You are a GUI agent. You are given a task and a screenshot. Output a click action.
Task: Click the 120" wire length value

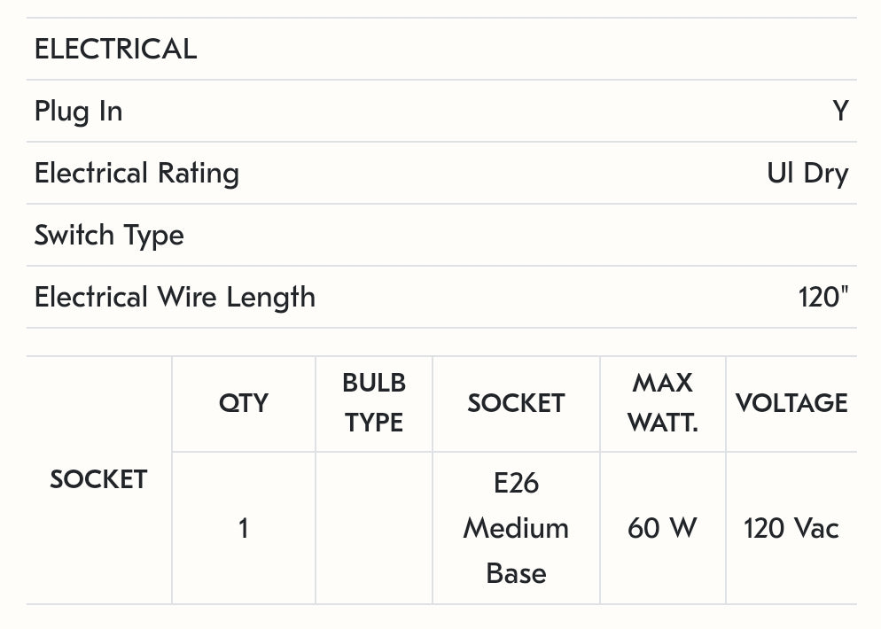pos(823,298)
